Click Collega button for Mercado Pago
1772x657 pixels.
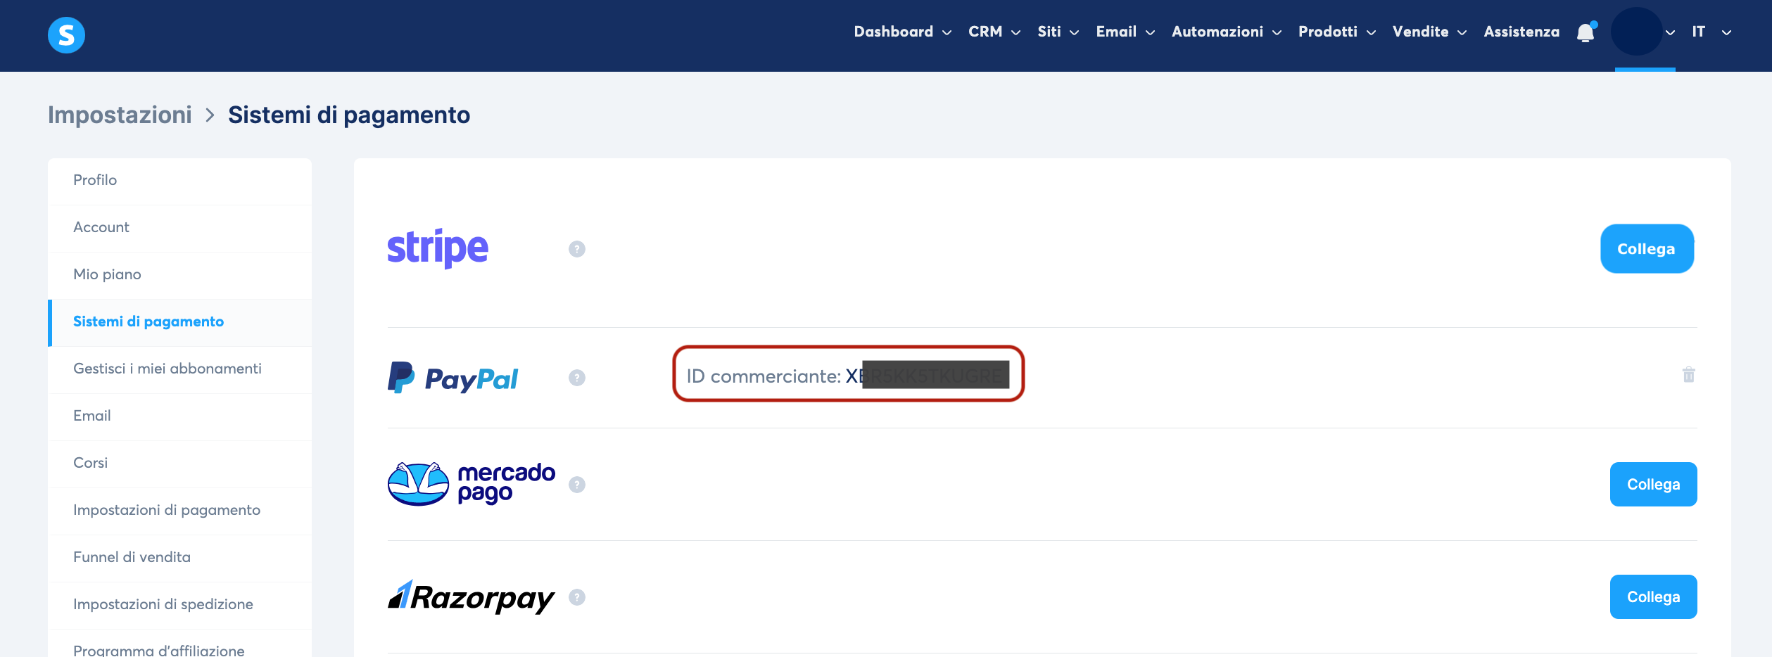(1654, 485)
